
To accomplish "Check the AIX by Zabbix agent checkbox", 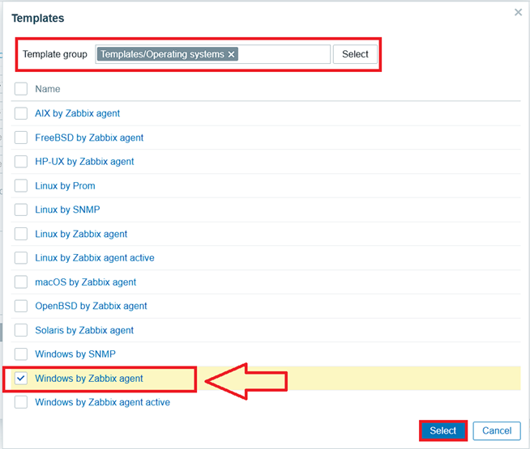I will coord(21,113).
